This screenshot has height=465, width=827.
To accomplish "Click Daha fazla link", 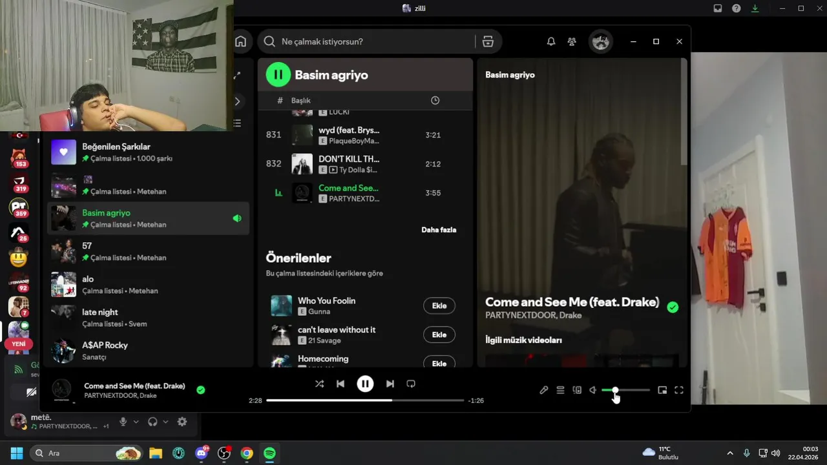I will tap(439, 230).
